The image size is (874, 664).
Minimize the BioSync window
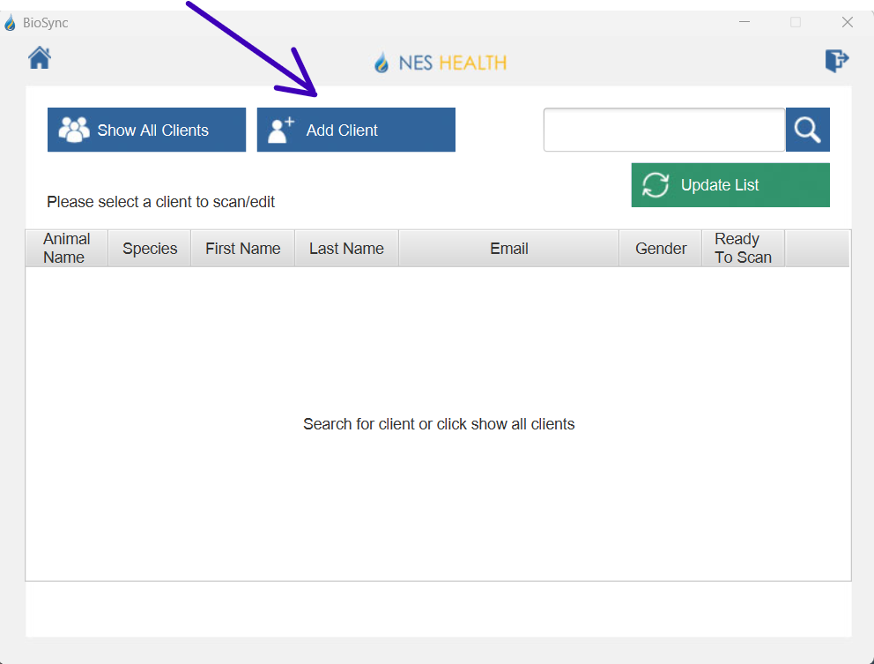(744, 22)
